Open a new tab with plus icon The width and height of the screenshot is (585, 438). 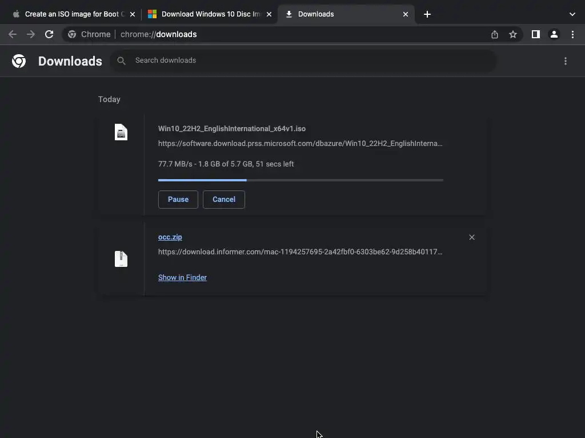point(427,14)
